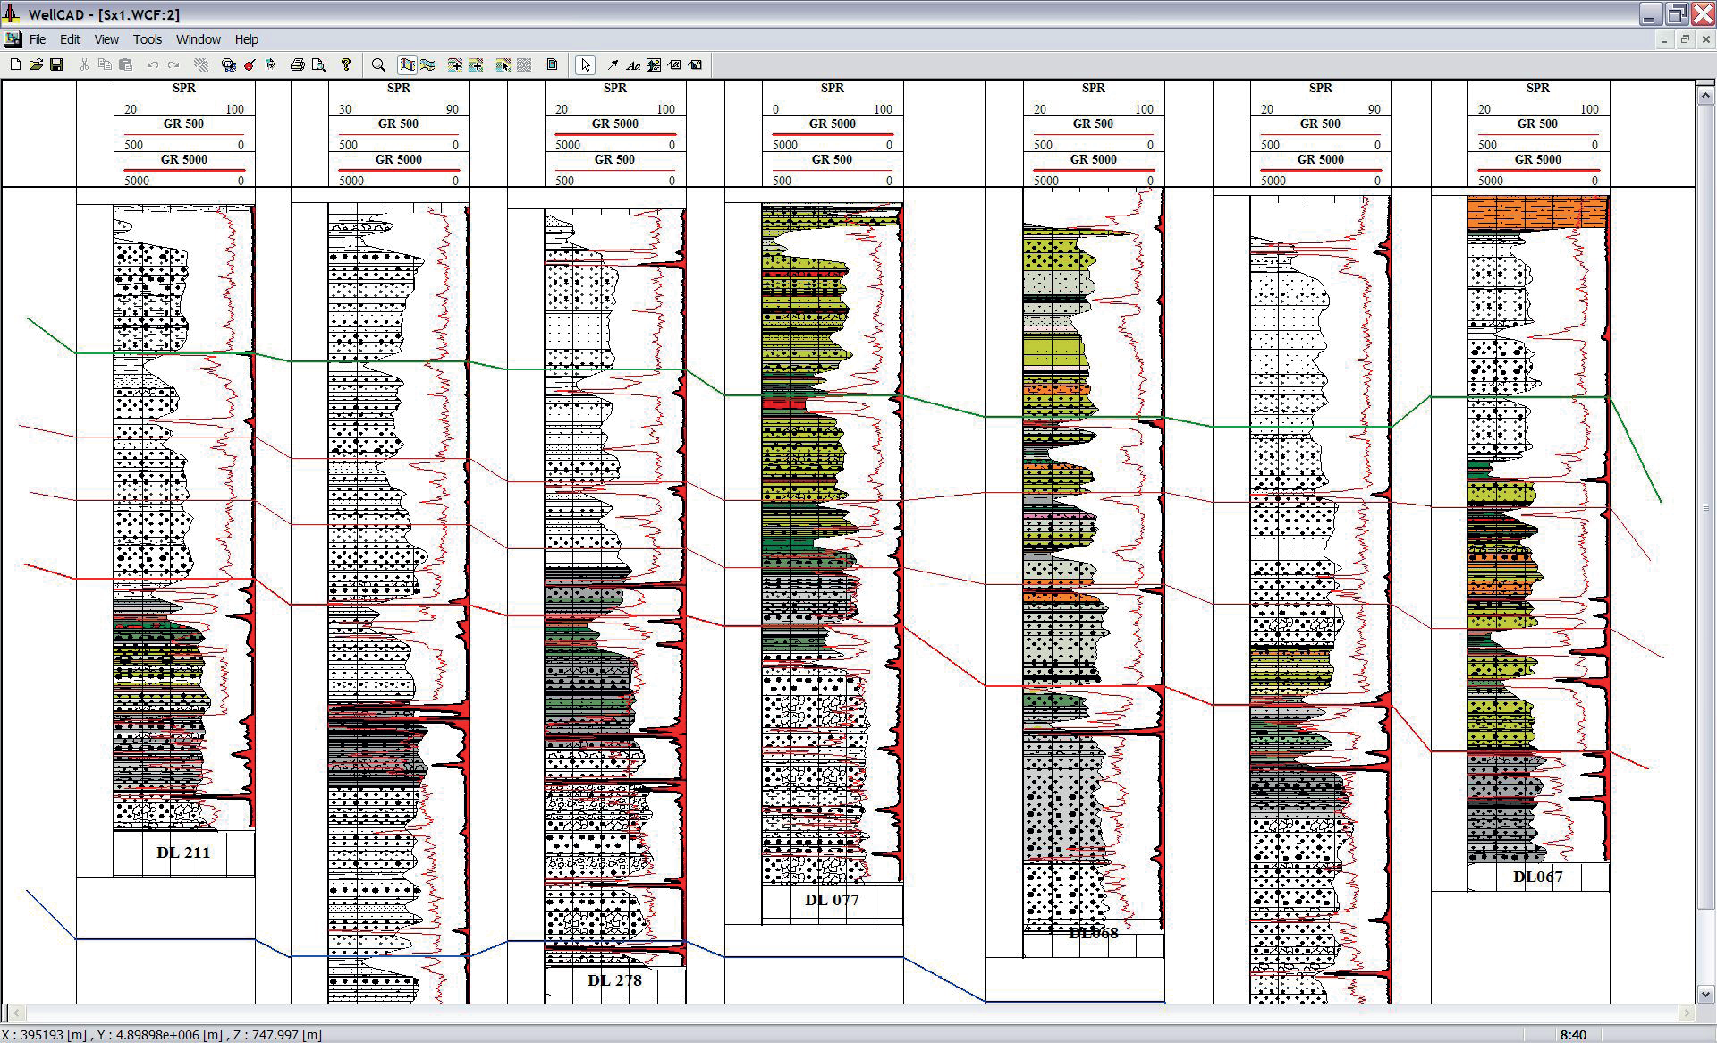Viewport: 1717px width, 1043px height.
Task: Open the Window menu
Action: (198, 39)
